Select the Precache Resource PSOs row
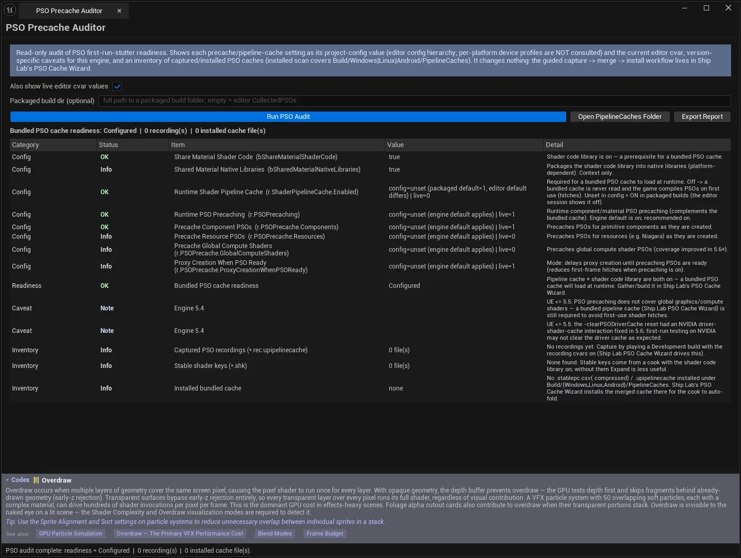The image size is (741, 558). [370, 237]
